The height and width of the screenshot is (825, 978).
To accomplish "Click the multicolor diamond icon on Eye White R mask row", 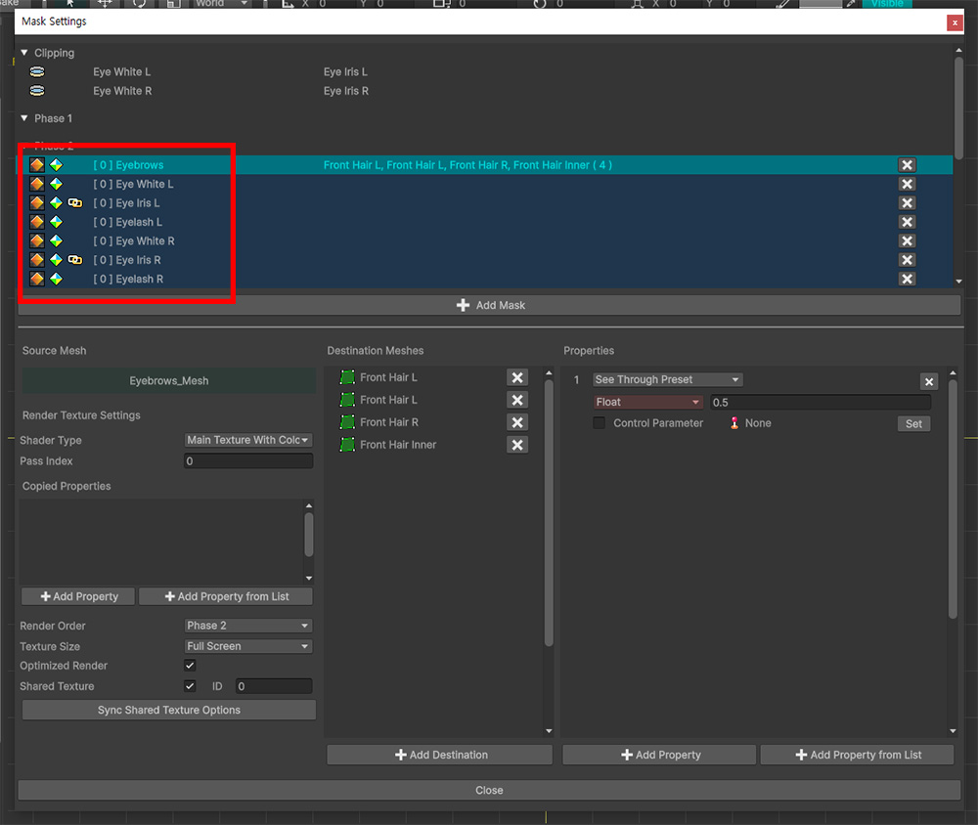I will click(56, 240).
